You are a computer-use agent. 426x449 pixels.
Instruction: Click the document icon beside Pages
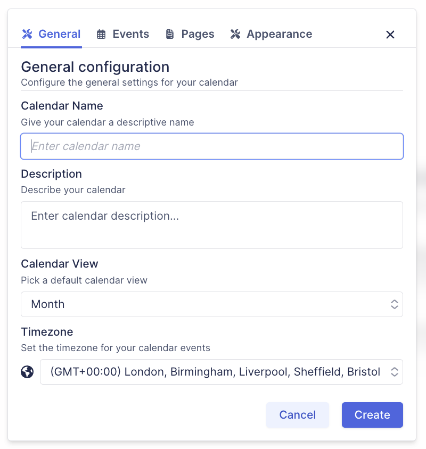pos(170,35)
